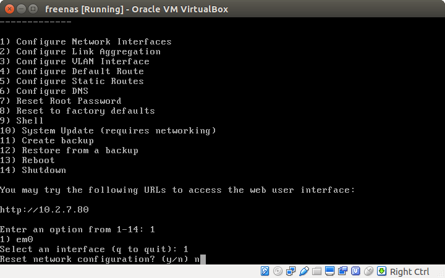Click the window title 'freenas [Running] - Oracle VM VirtualBox'

click(x=137, y=9)
